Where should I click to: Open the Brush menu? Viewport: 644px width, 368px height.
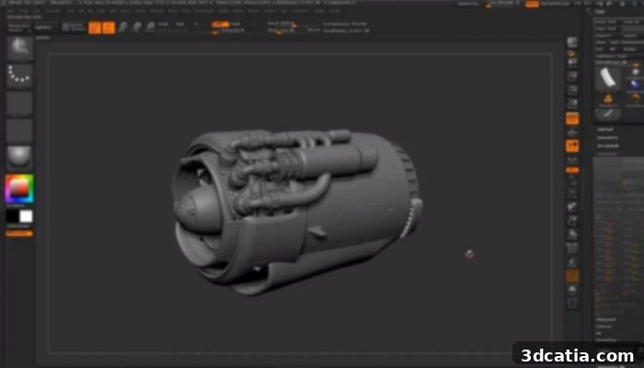(24, 11)
